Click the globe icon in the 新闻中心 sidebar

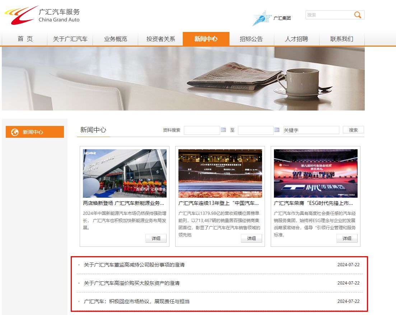pos(15,132)
